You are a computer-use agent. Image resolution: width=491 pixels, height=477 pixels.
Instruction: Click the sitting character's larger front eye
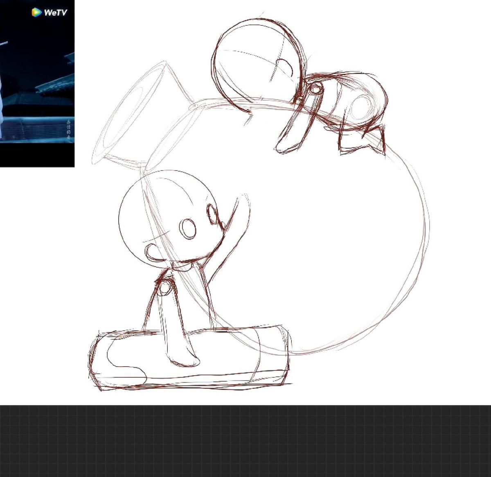click(189, 229)
